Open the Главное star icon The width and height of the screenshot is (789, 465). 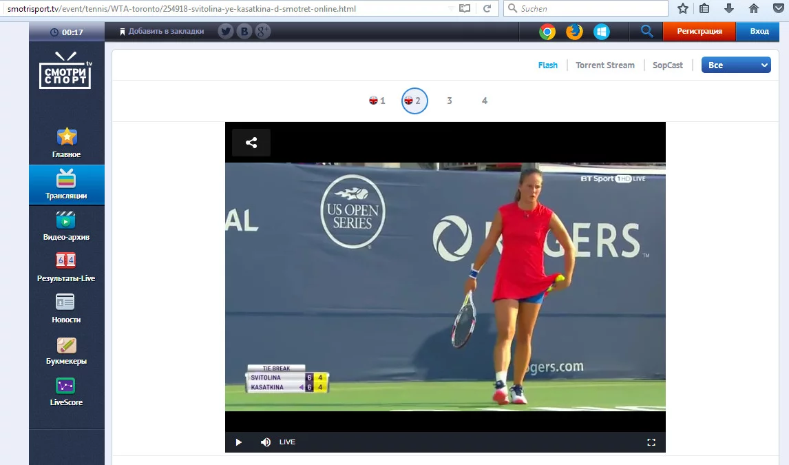coord(66,136)
